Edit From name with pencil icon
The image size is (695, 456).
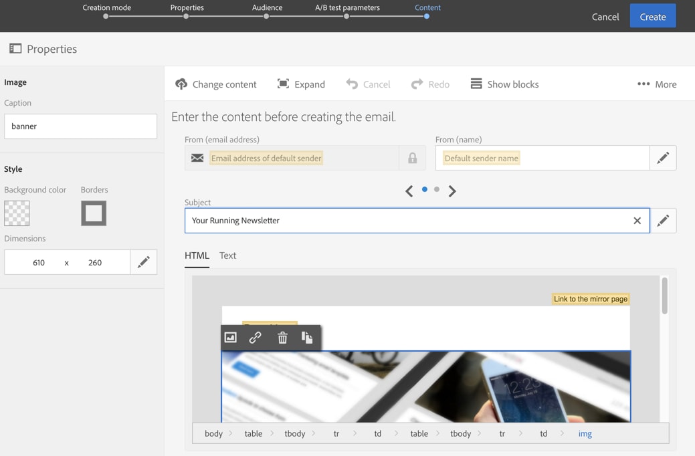[x=663, y=158]
